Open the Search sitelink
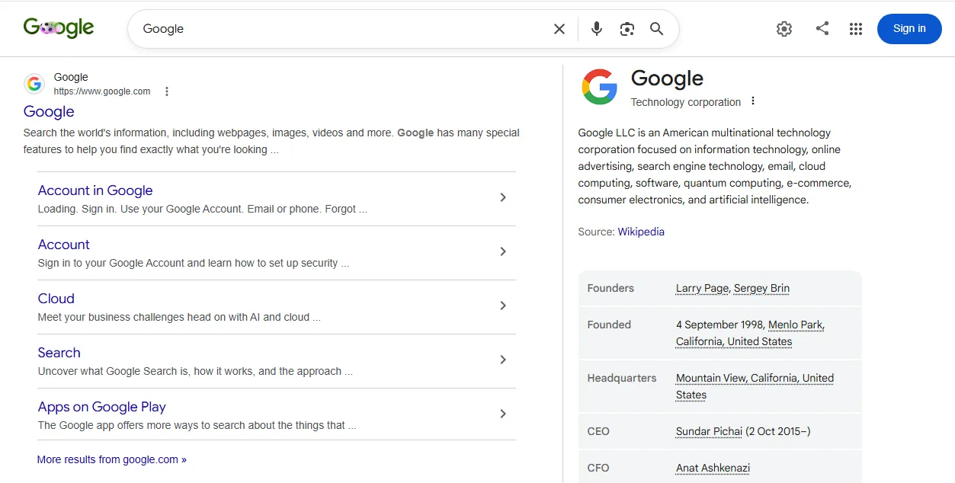 click(59, 353)
